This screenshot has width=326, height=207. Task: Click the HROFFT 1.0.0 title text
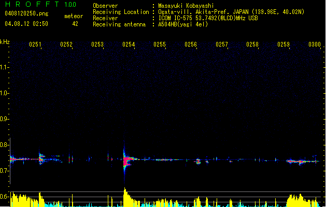click(x=41, y=4)
